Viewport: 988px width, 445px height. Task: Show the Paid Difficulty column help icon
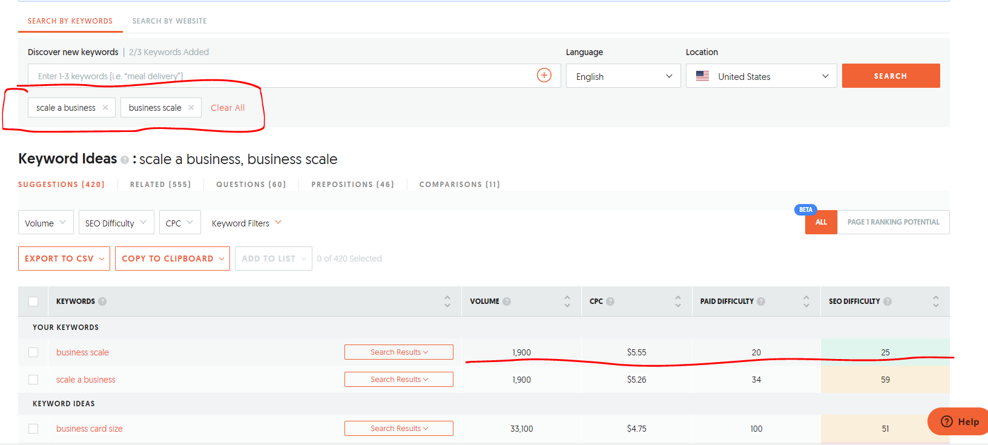pyautogui.click(x=761, y=302)
